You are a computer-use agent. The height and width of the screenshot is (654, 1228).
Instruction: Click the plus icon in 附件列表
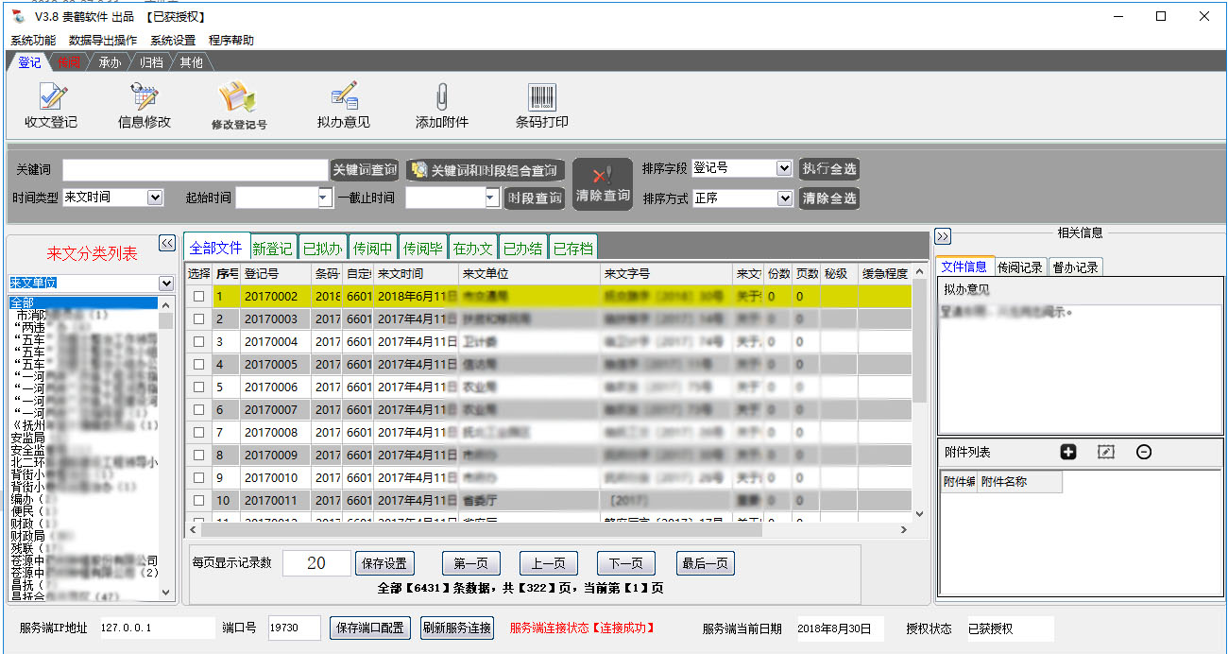pos(1068,452)
